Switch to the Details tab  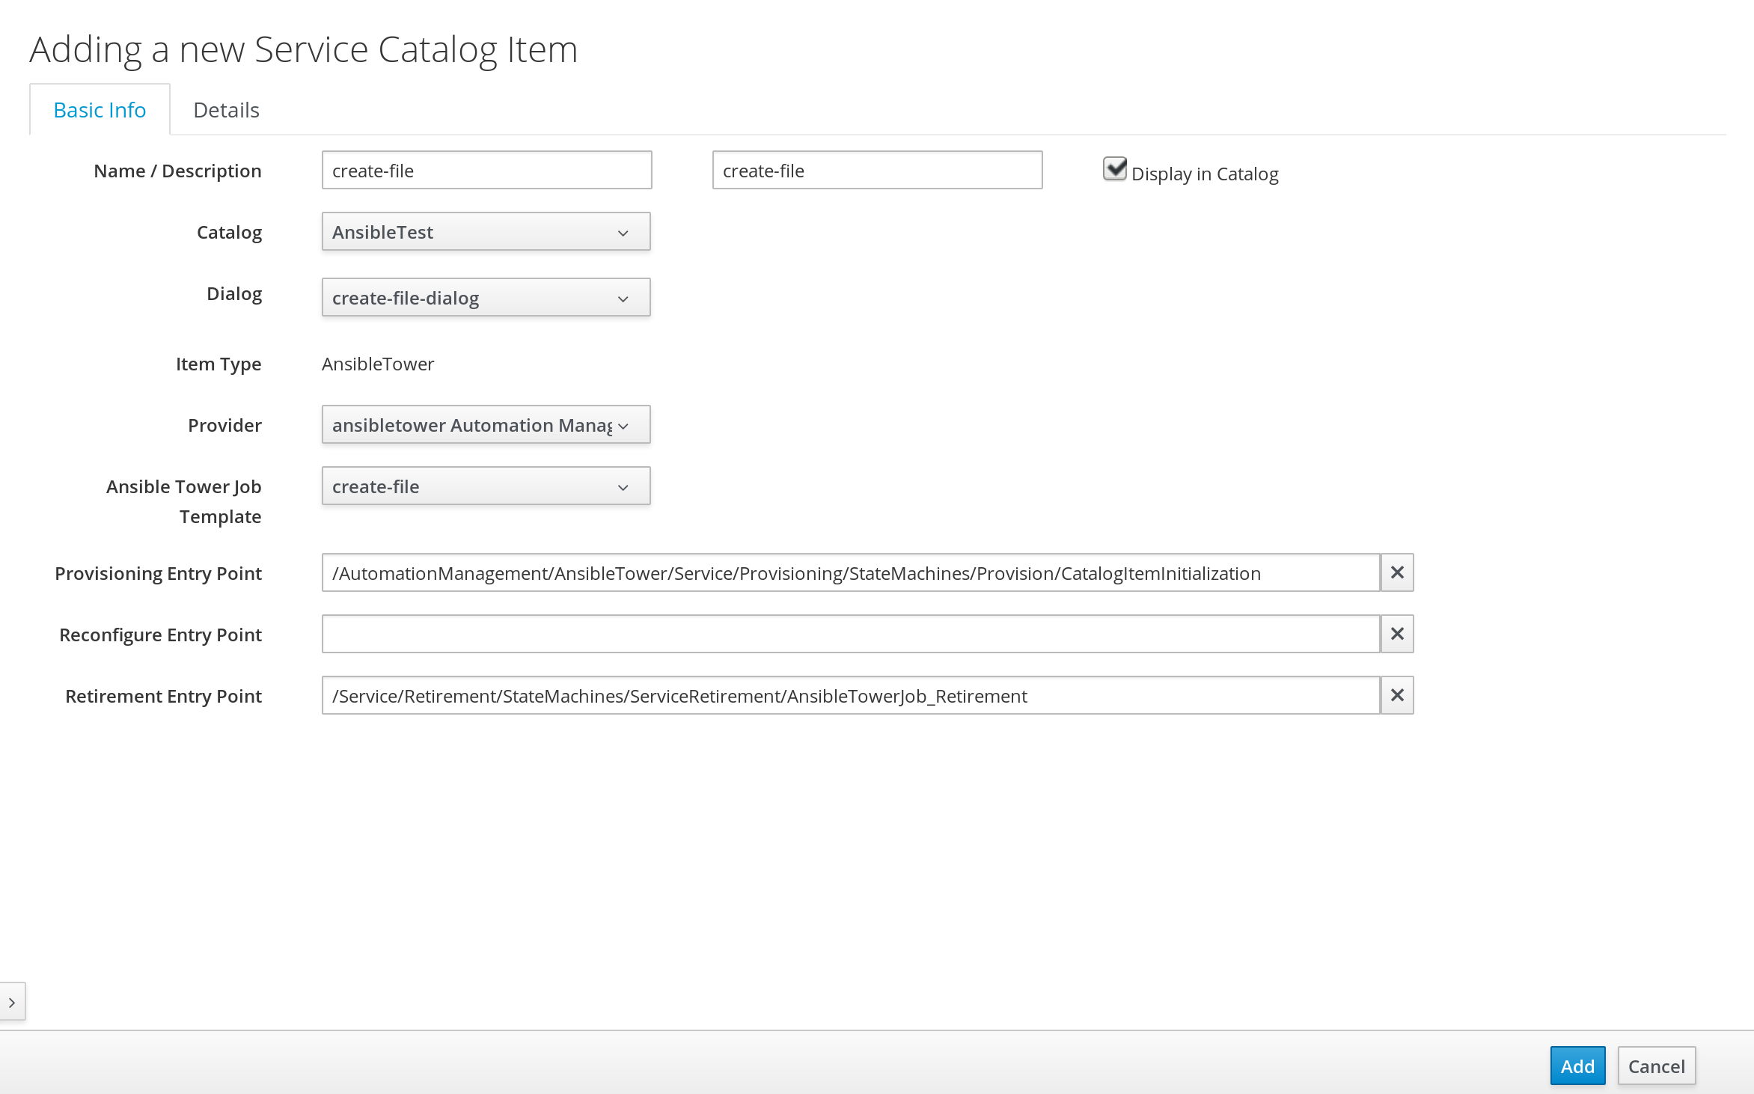[226, 110]
